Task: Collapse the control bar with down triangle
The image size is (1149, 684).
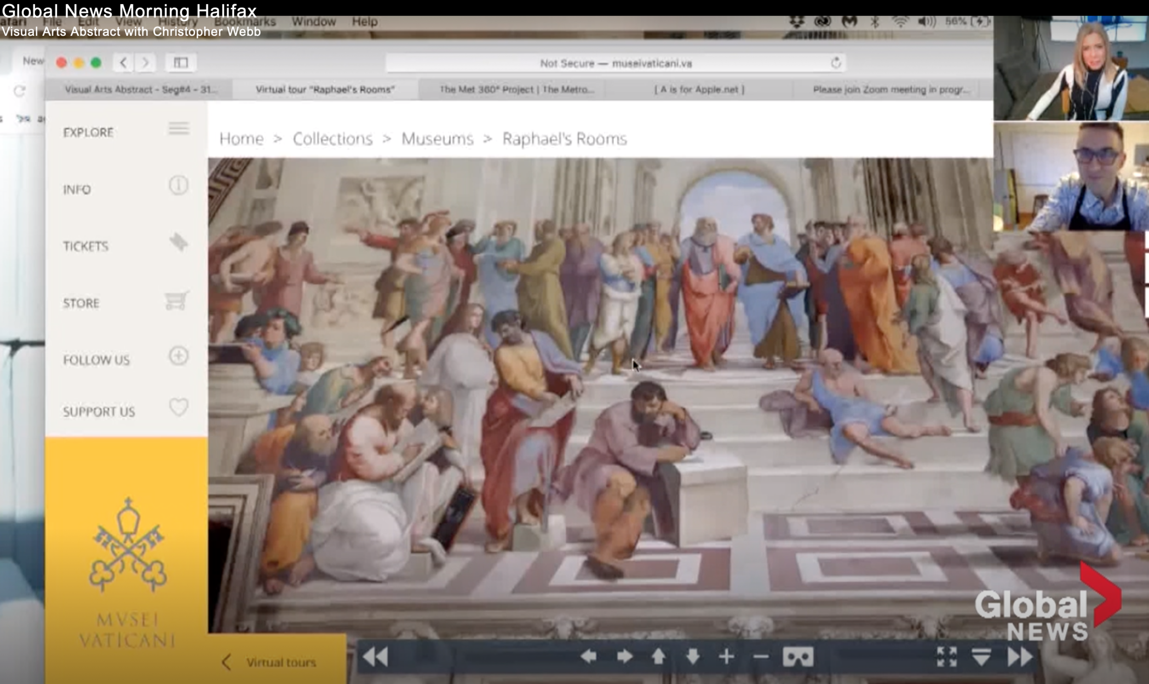Action: [x=981, y=656]
